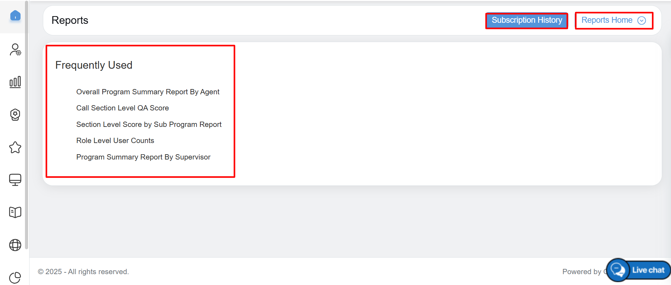The height and width of the screenshot is (285, 671).
Task: Open Overall Program Summary Report By Agent
Action: click(148, 92)
